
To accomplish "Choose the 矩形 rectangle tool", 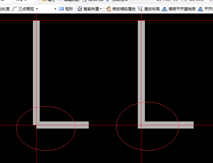I will pos(66,9).
